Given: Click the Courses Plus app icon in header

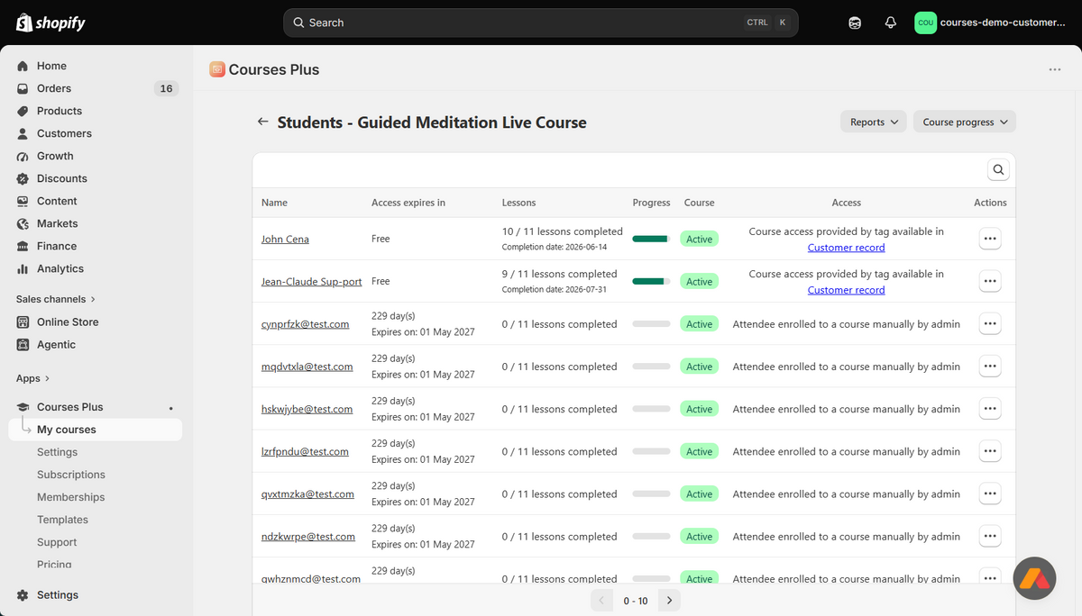Looking at the screenshot, I should (x=217, y=69).
